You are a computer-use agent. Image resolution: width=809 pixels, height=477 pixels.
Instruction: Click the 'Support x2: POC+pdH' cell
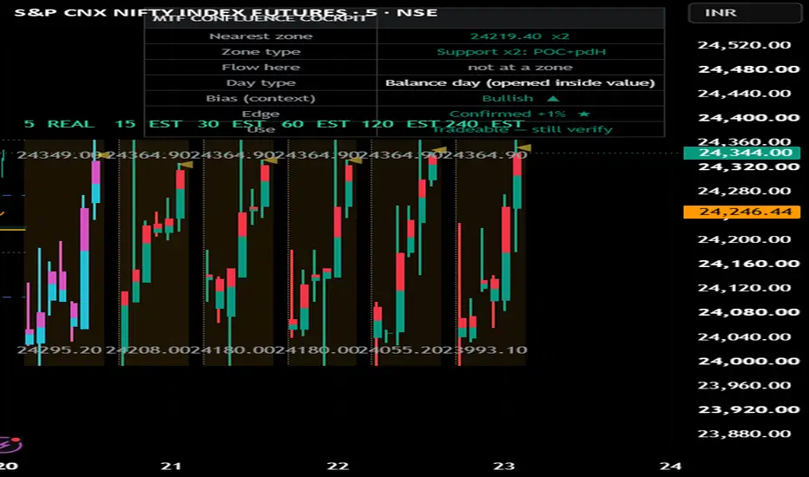point(520,51)
